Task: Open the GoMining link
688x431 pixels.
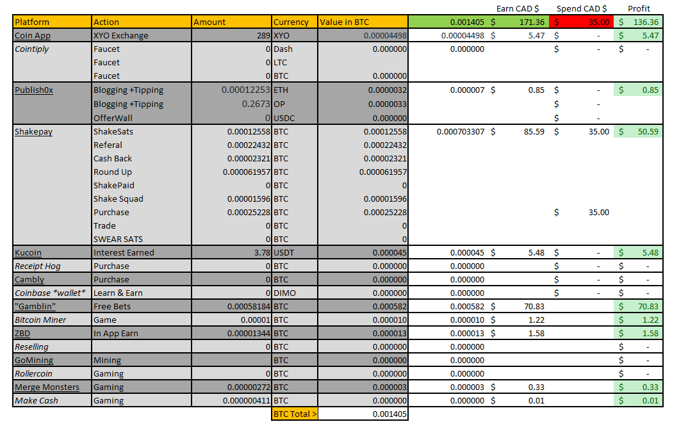Action: [x=34, y=360]
